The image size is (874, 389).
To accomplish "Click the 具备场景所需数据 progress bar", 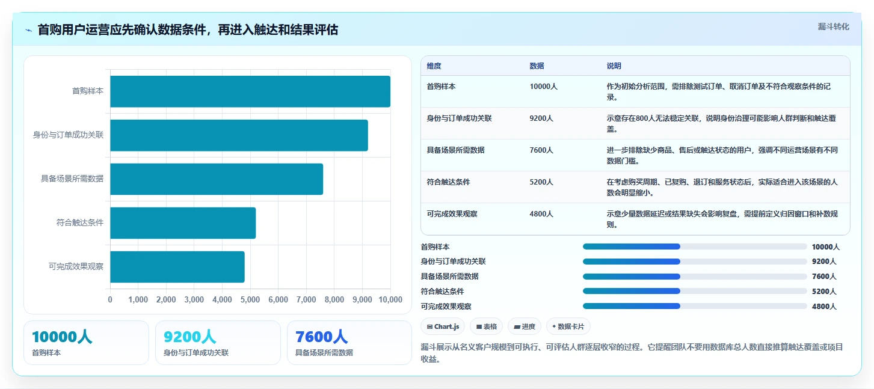I will 695,277.
